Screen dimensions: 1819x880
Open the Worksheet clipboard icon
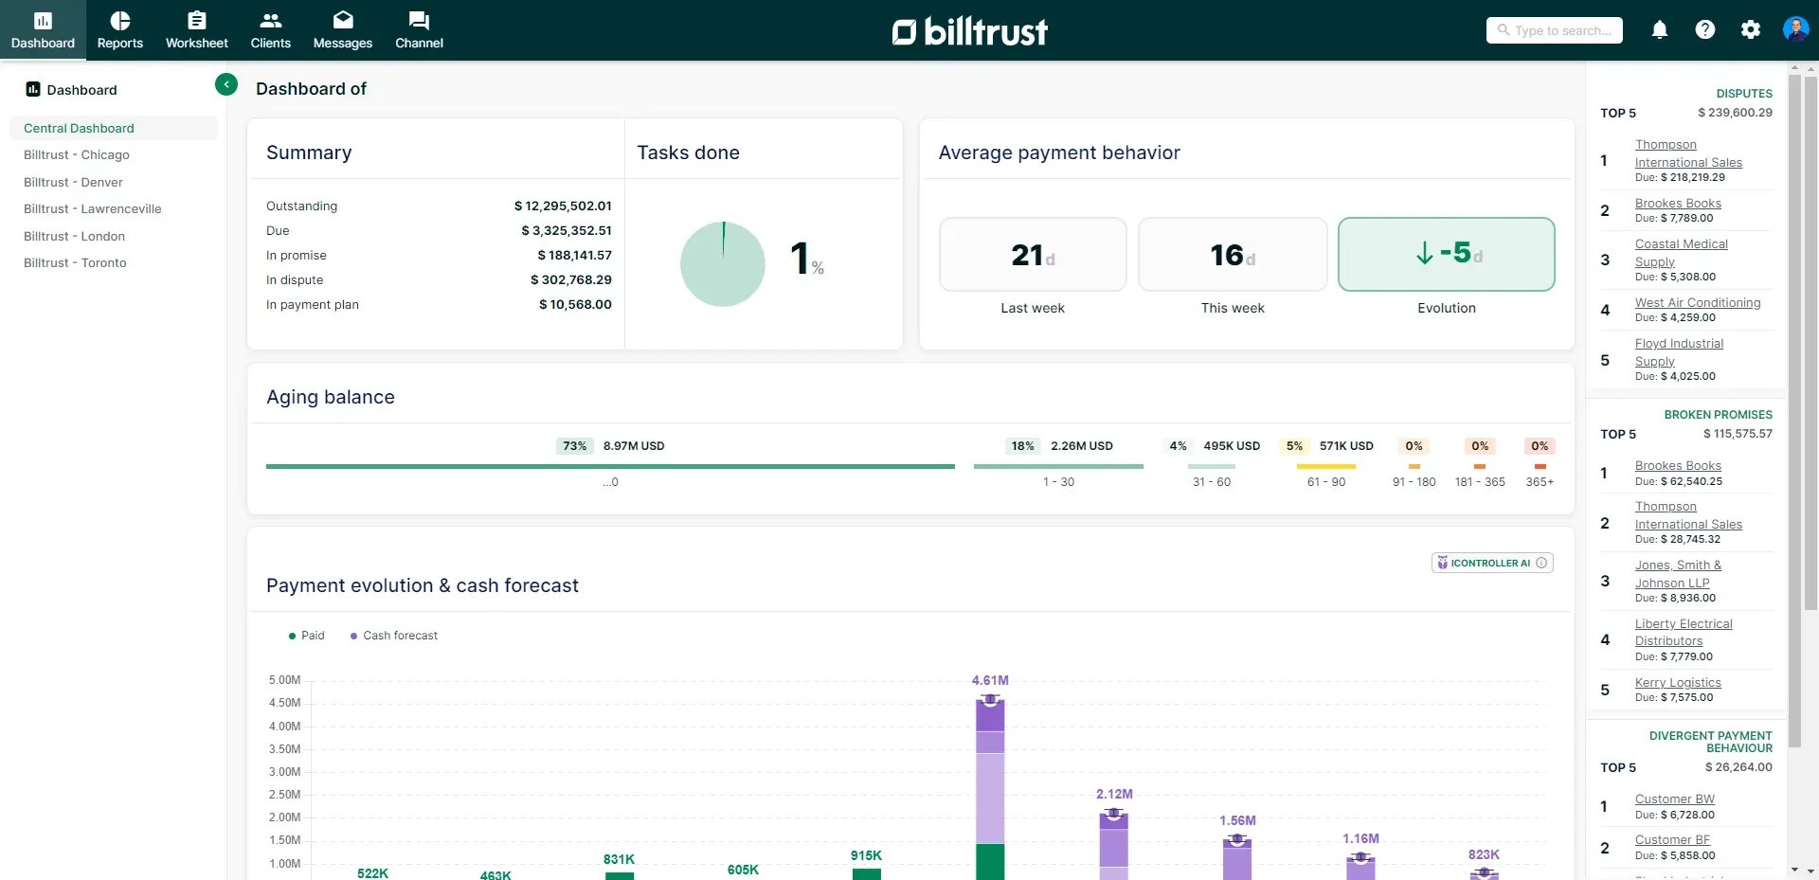[x=197, y=21]
